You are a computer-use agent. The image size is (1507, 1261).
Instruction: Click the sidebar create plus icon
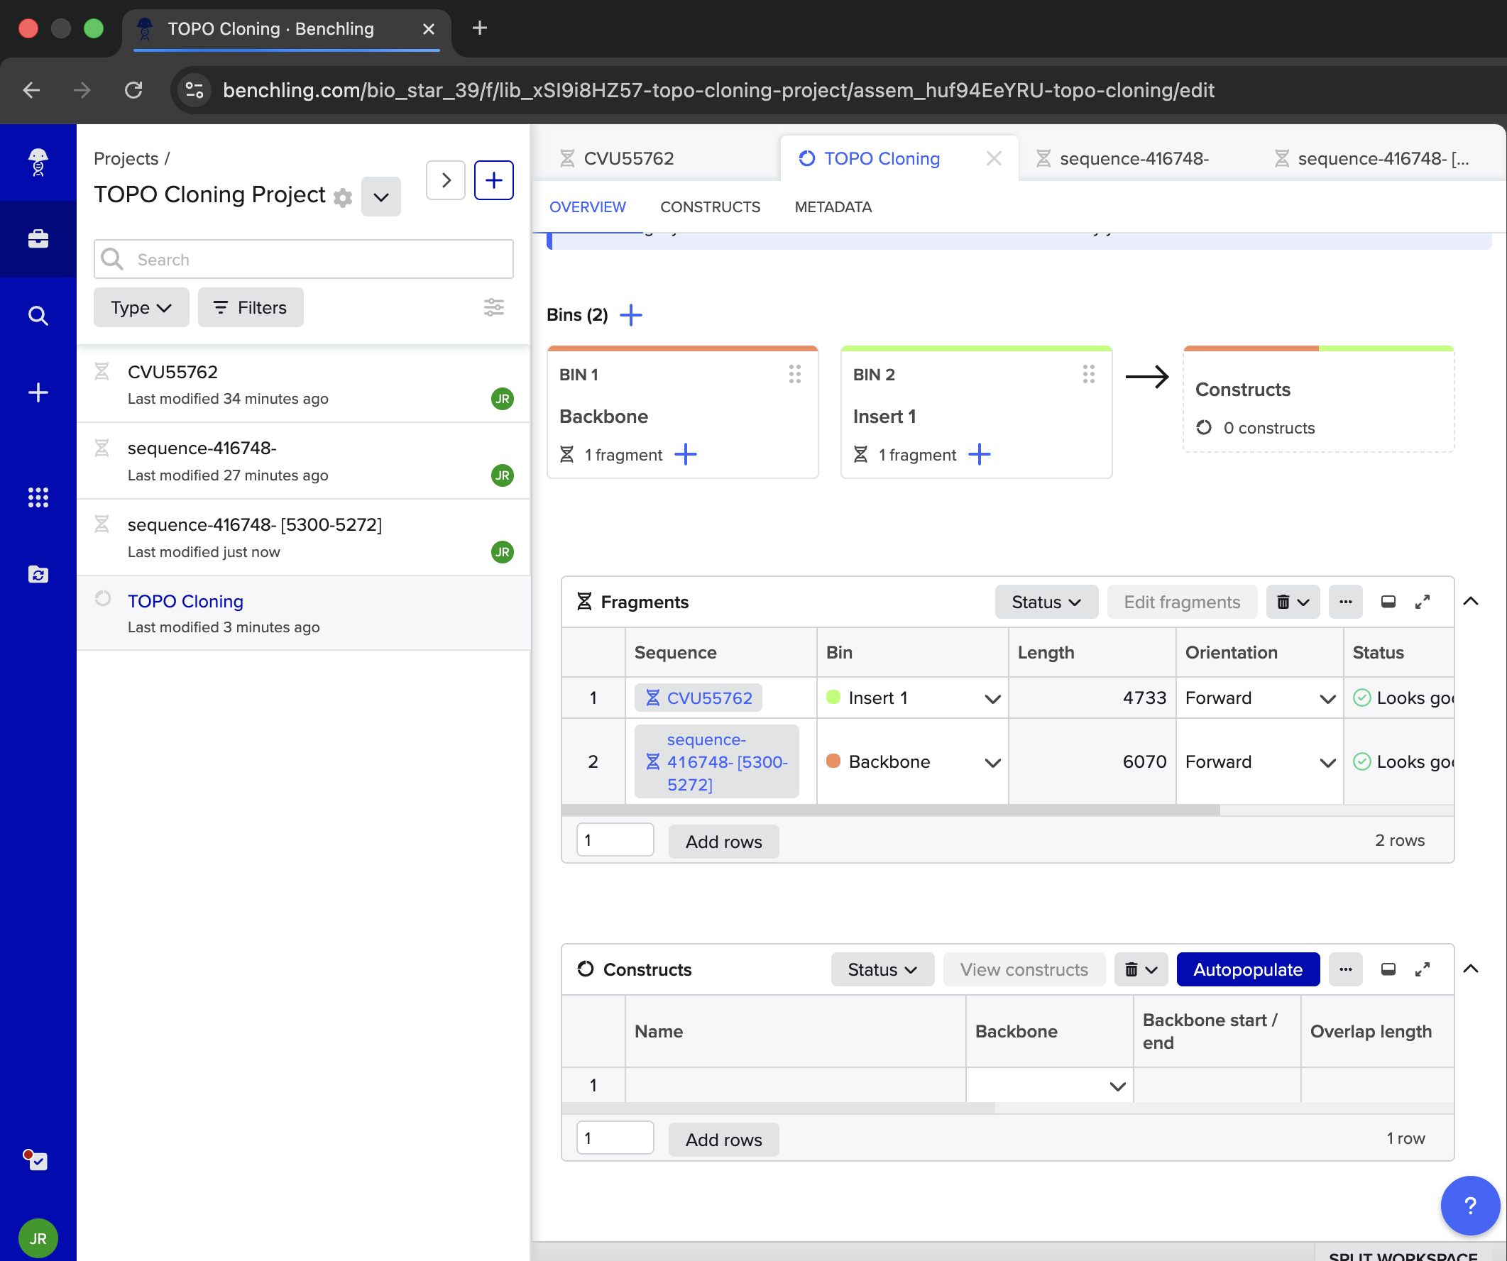[38, 392]
